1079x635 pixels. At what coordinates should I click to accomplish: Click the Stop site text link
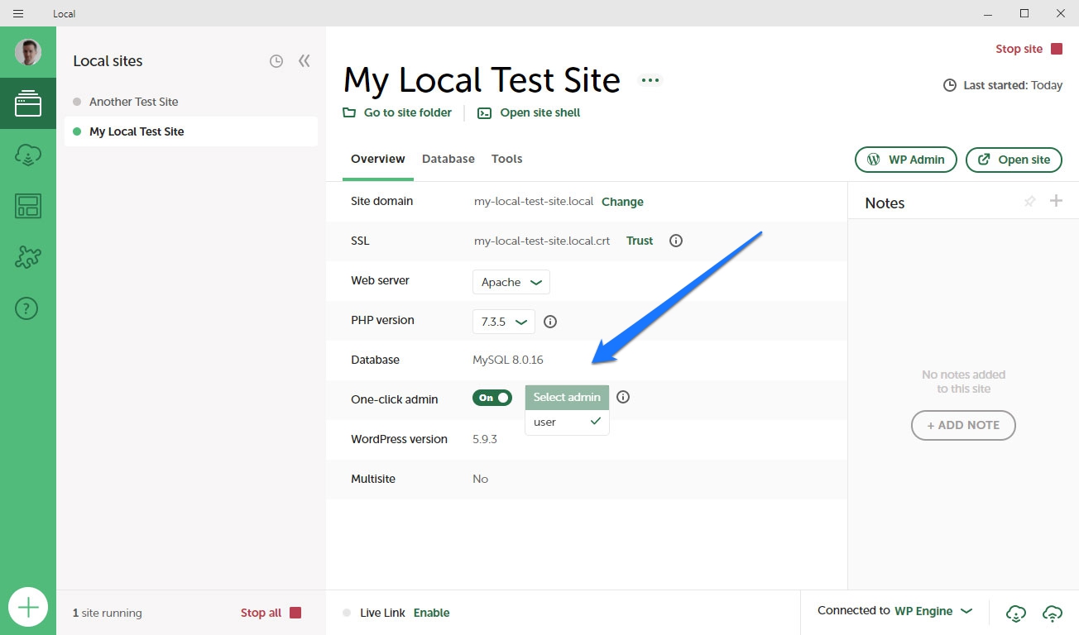1019,49
